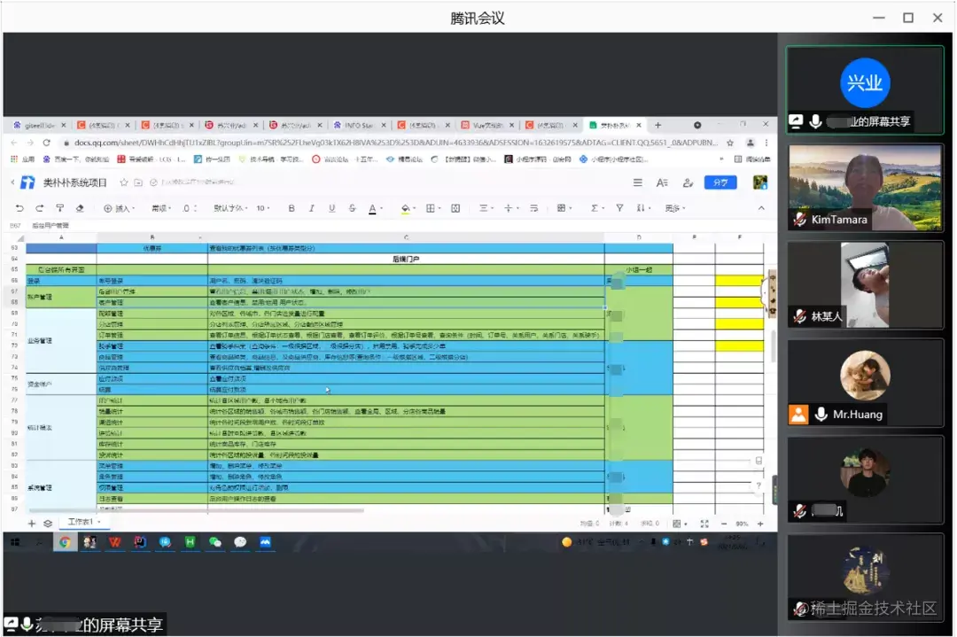This screenshot has height=637, width=957.
Task: Open WPS from the shared taskbar
Action: point(114,542)
